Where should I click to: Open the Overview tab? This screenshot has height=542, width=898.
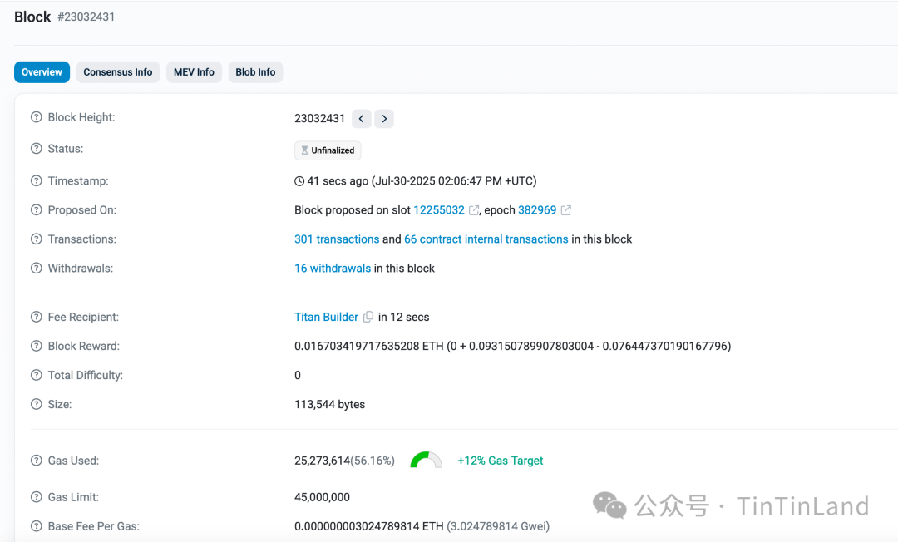point(42,72)
